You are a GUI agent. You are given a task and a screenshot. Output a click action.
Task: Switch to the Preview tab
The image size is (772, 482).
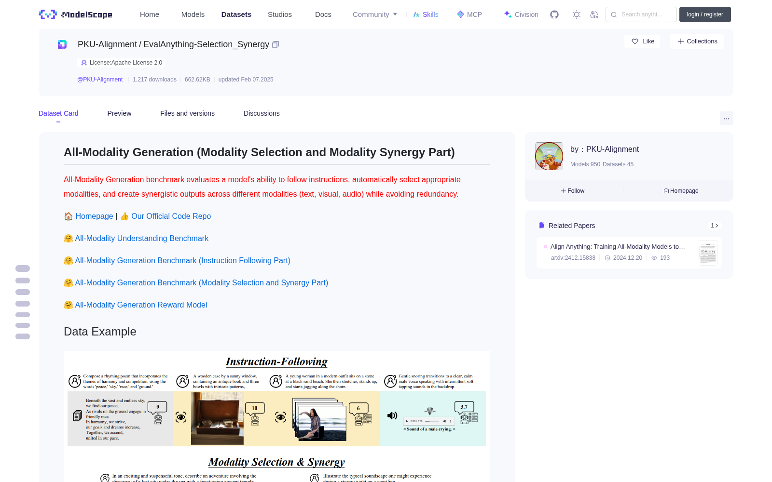point(119,113)
